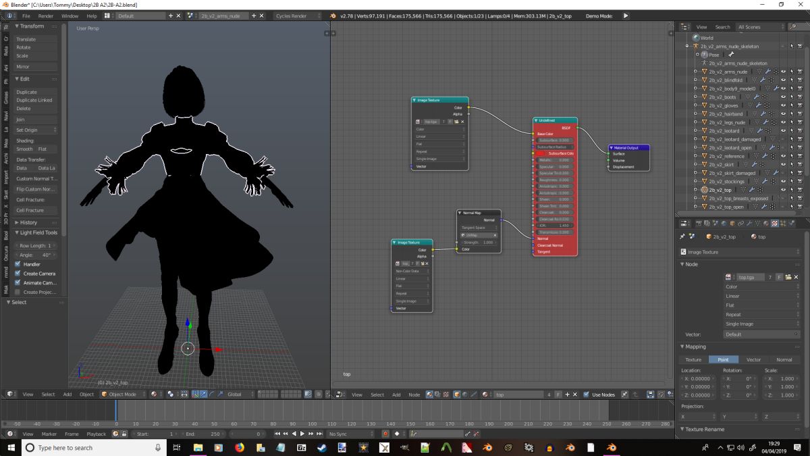Image resolution: width=810 pixels, height=456 pixels.
Task: Enable the Handler checkbox
Action: point(18,264)
